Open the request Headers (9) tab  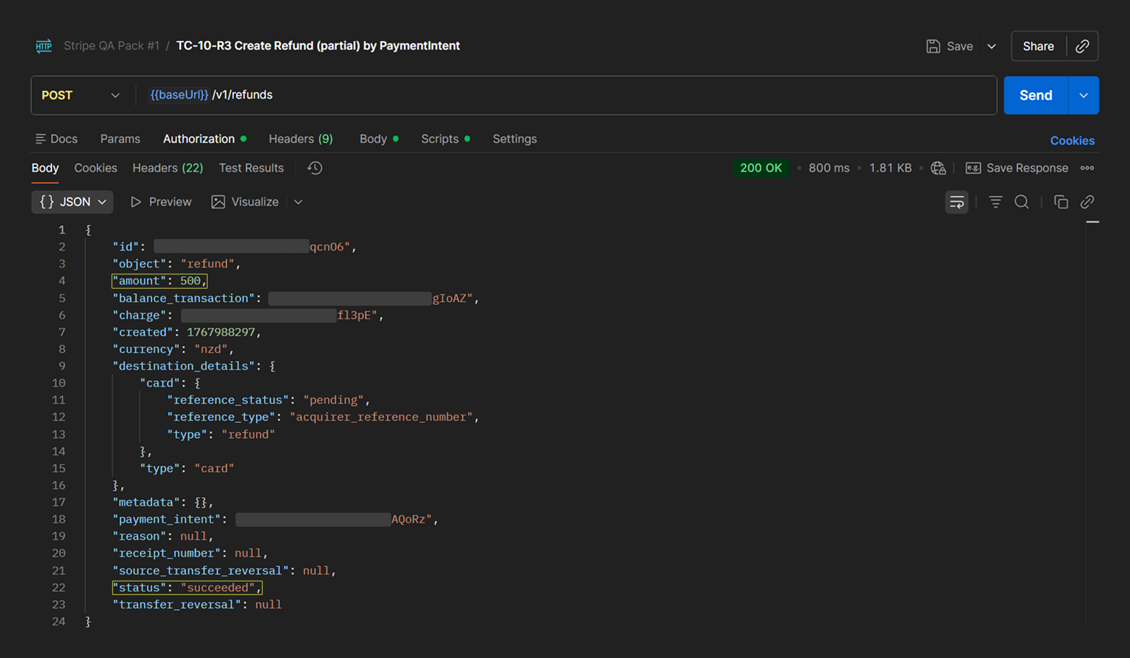[300, 139]
